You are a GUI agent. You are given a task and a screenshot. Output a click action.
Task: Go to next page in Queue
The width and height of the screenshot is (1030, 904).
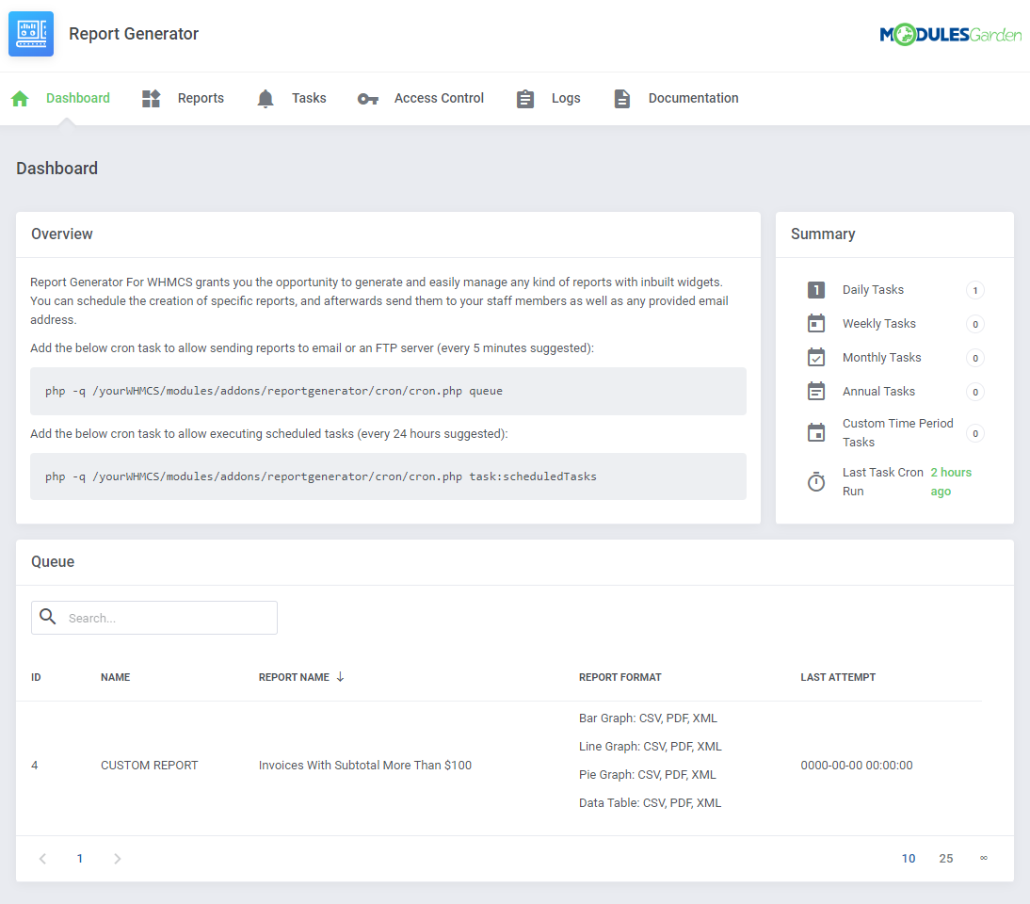(117, 859)
